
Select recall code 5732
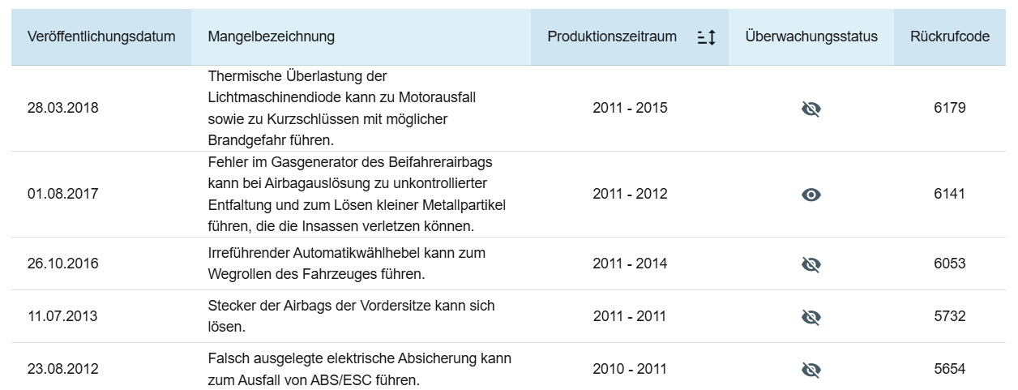(x=949, y=316)
